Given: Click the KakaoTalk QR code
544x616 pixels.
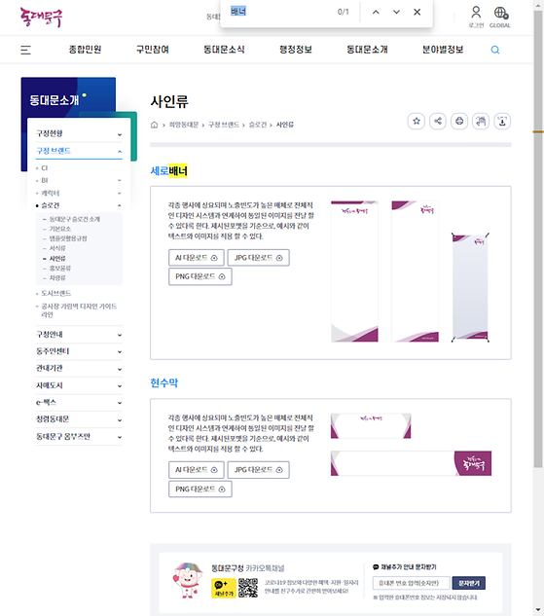Looking at the screenshot, I should click(x=248, y=588).
